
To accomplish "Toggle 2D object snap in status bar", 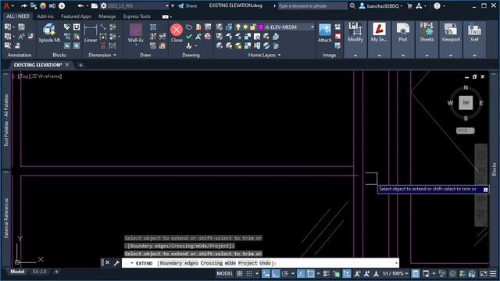I will pos(310,274).
